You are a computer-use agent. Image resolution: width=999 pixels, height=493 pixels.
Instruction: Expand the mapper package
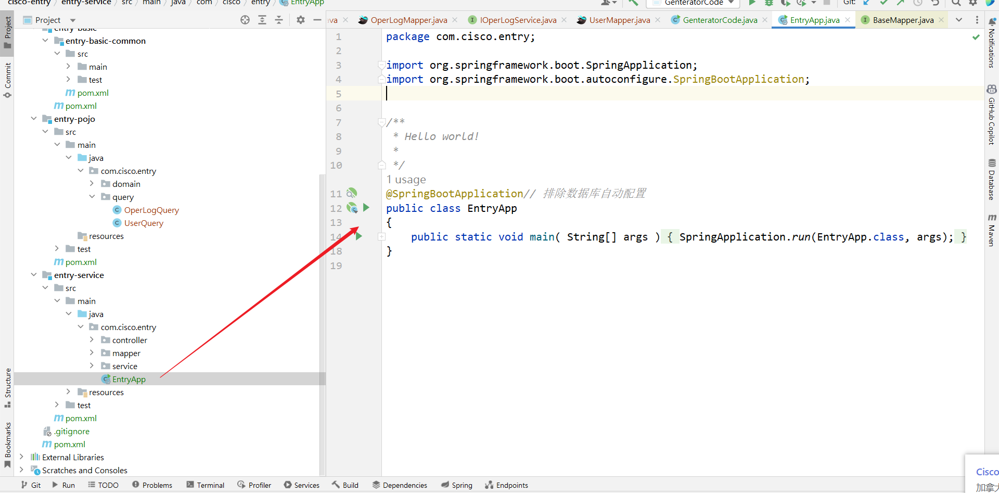[x=92, y=352]
